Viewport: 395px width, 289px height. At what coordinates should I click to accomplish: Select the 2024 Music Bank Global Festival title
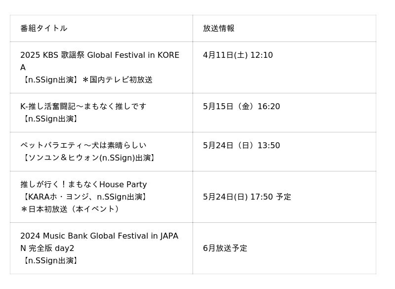99,236
